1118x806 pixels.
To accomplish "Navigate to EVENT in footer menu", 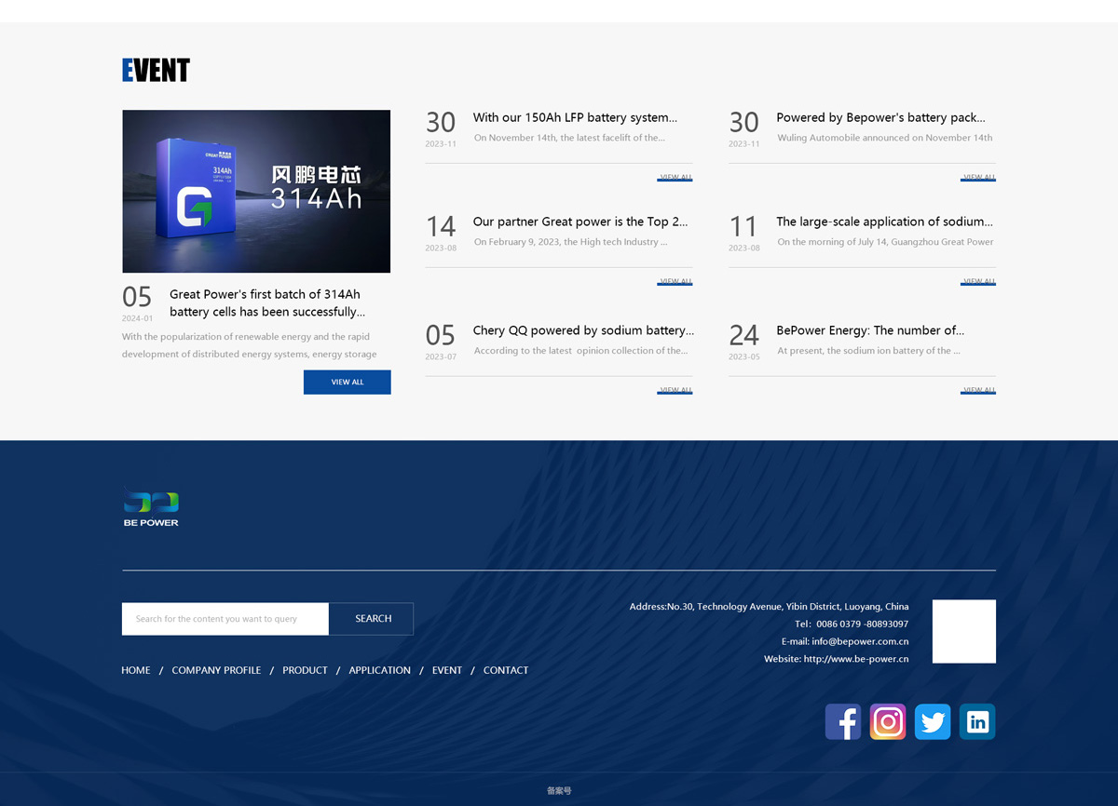I will pos(447,670).
